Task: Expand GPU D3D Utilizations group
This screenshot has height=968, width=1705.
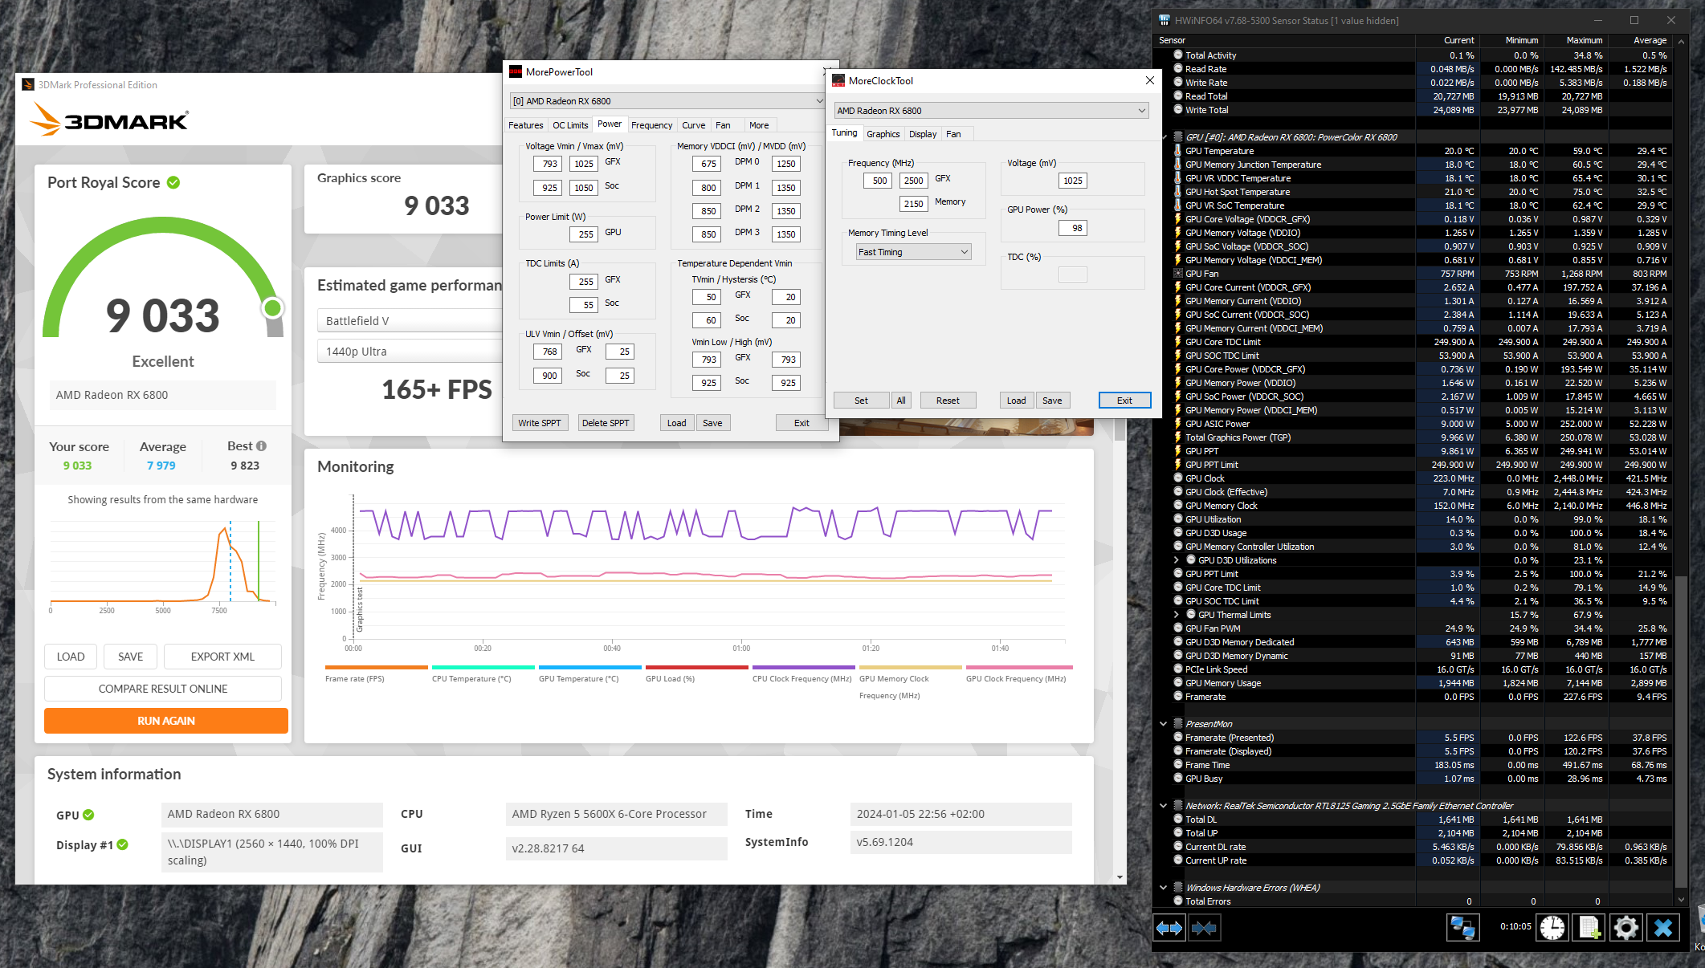Action: tap(1177, 560)
